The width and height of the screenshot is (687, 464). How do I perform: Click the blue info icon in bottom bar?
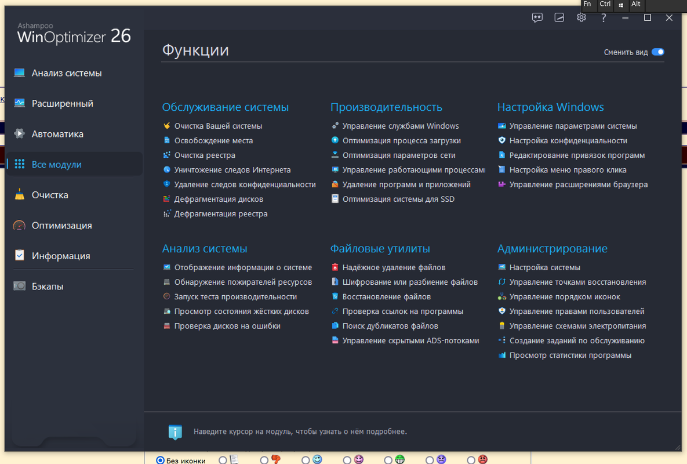tap(175, 432)
